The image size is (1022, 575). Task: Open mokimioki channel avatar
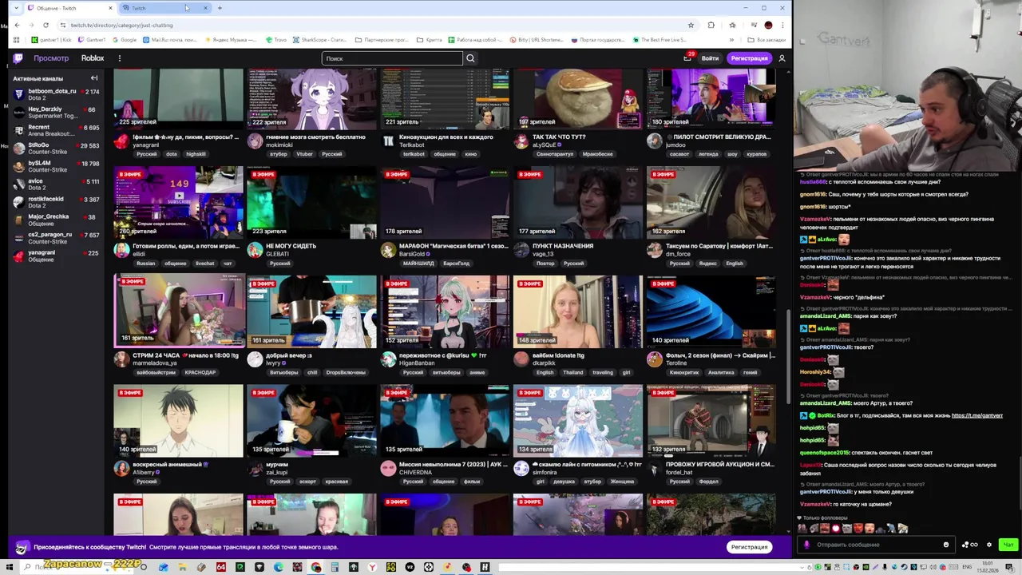tap(255, 141)
